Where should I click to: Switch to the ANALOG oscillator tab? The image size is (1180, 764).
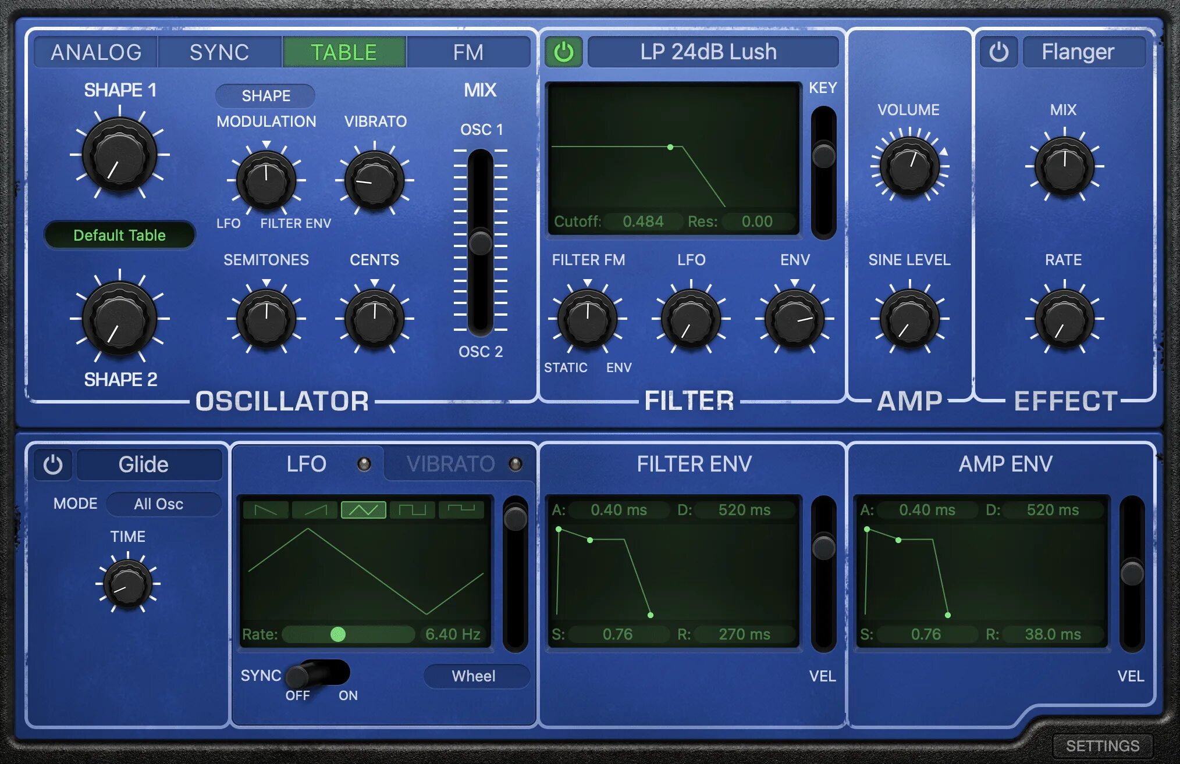point(96,52)
